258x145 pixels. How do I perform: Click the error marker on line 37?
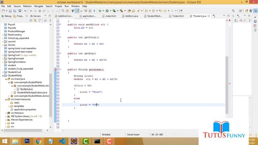pyautogui.click(x=56, y=69)
